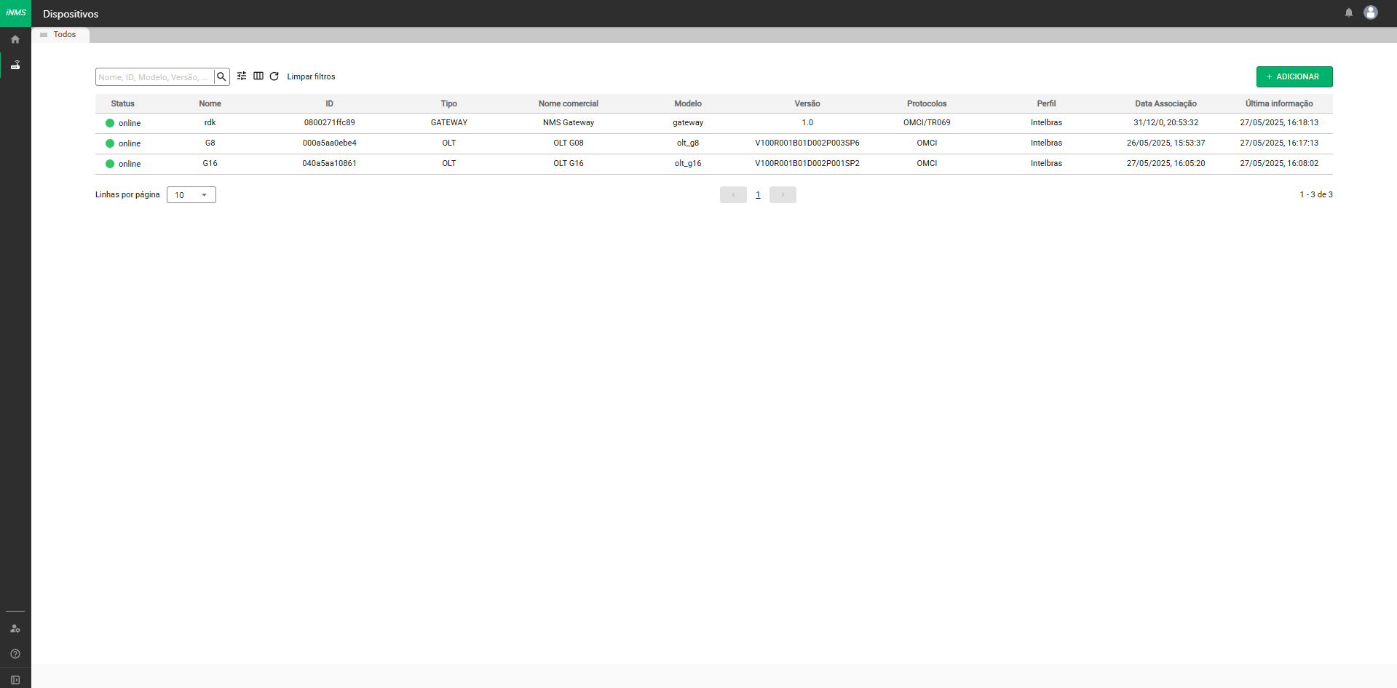
Task: Click the 27/05/2025, 16:18:13 cell
Action: pos(1279,122)
